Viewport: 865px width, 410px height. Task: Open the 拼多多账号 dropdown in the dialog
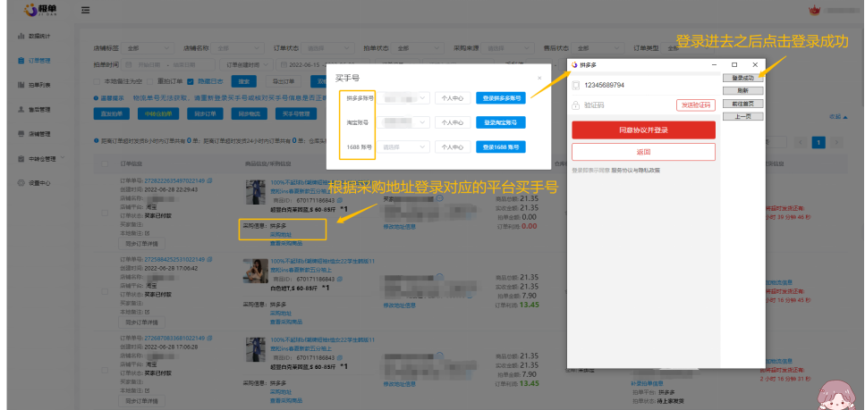403,98
